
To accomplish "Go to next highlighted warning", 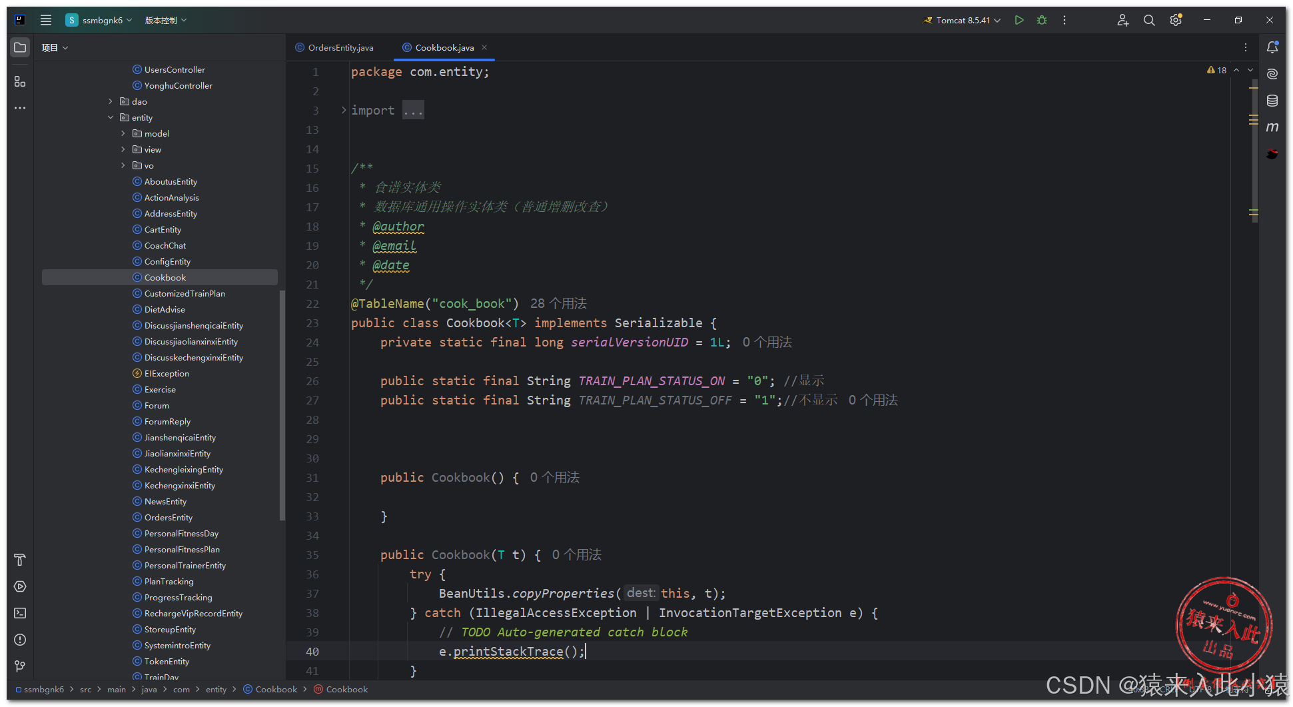I will click(x=1250, y=70).
